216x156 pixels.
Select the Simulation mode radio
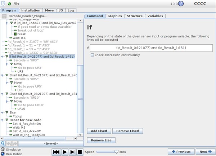point(3,150)
